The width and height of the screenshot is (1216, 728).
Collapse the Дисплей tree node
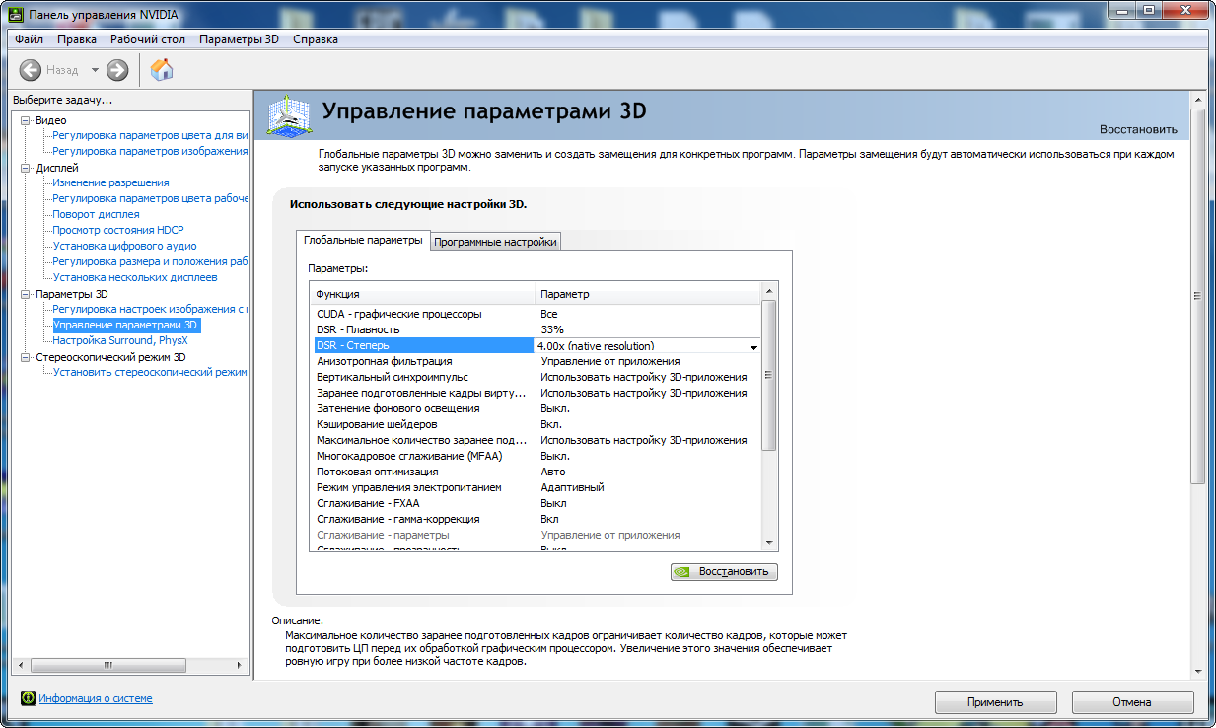pyautogui.click(x=26, y=168)
